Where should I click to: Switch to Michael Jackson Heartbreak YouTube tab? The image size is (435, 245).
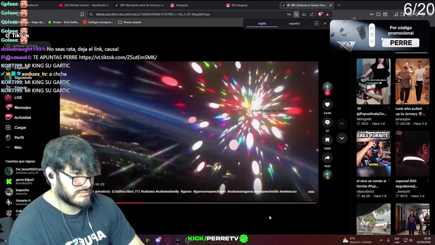[84, 5]
